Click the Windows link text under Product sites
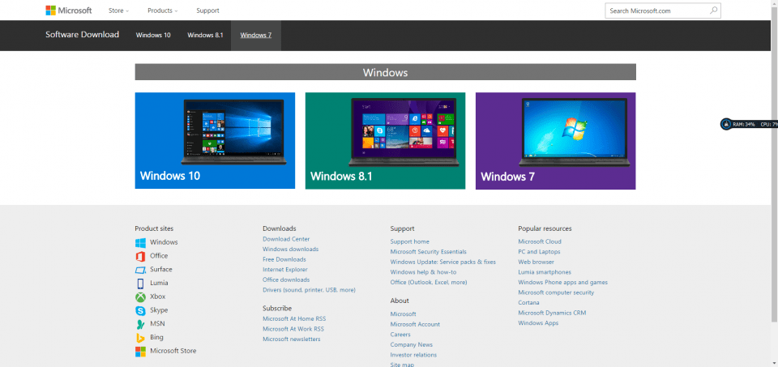This screenshot has width=778, height=367. pos(164,242)
